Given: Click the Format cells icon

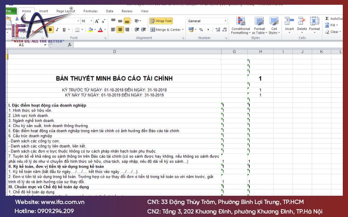Looking at the screenshot, I should [x=315, y=21].
